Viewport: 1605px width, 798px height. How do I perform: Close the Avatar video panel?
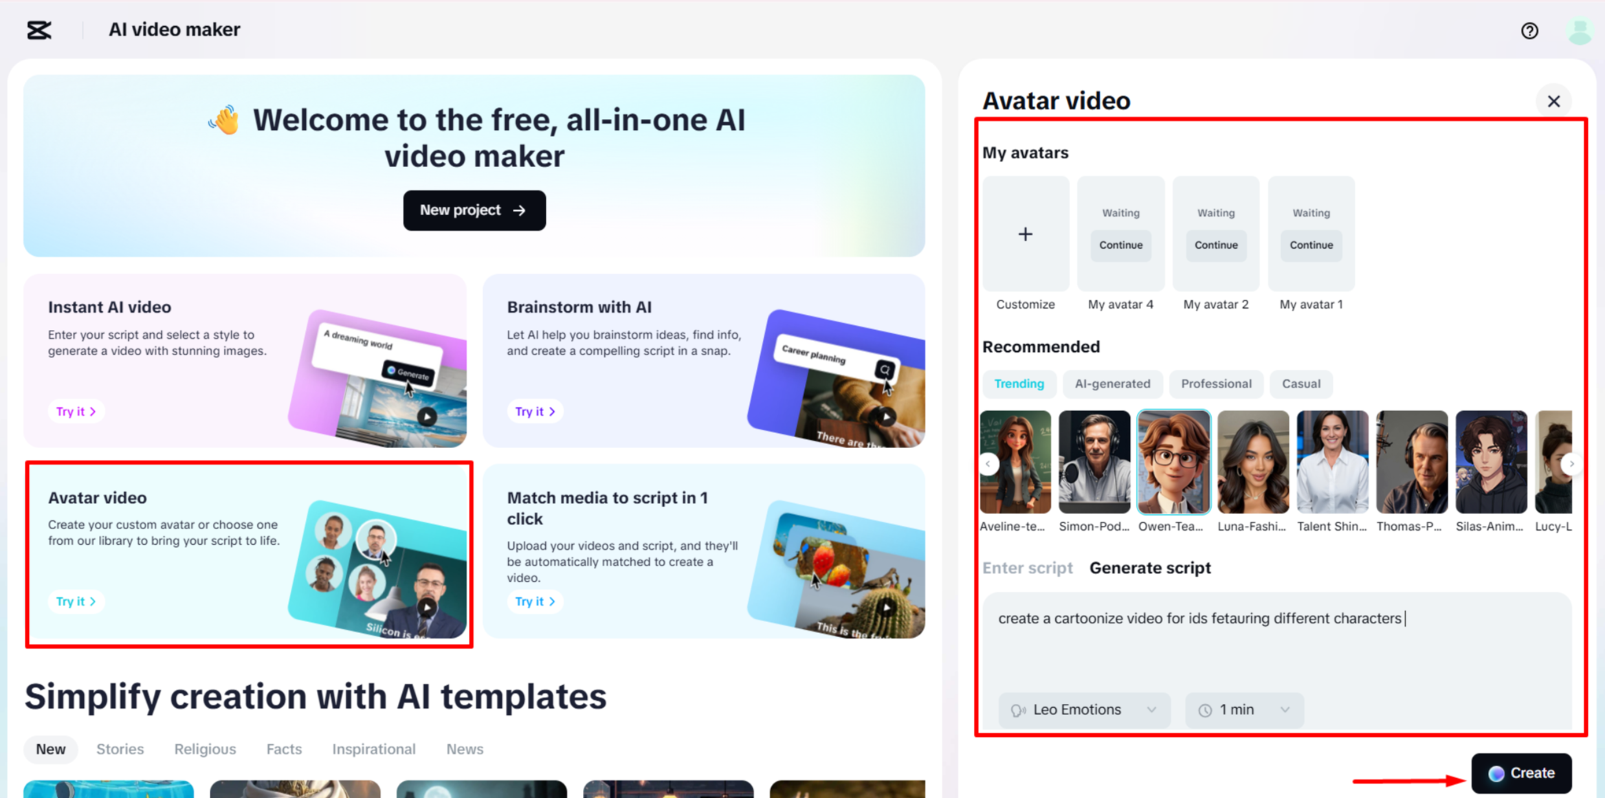(1553, 100)
